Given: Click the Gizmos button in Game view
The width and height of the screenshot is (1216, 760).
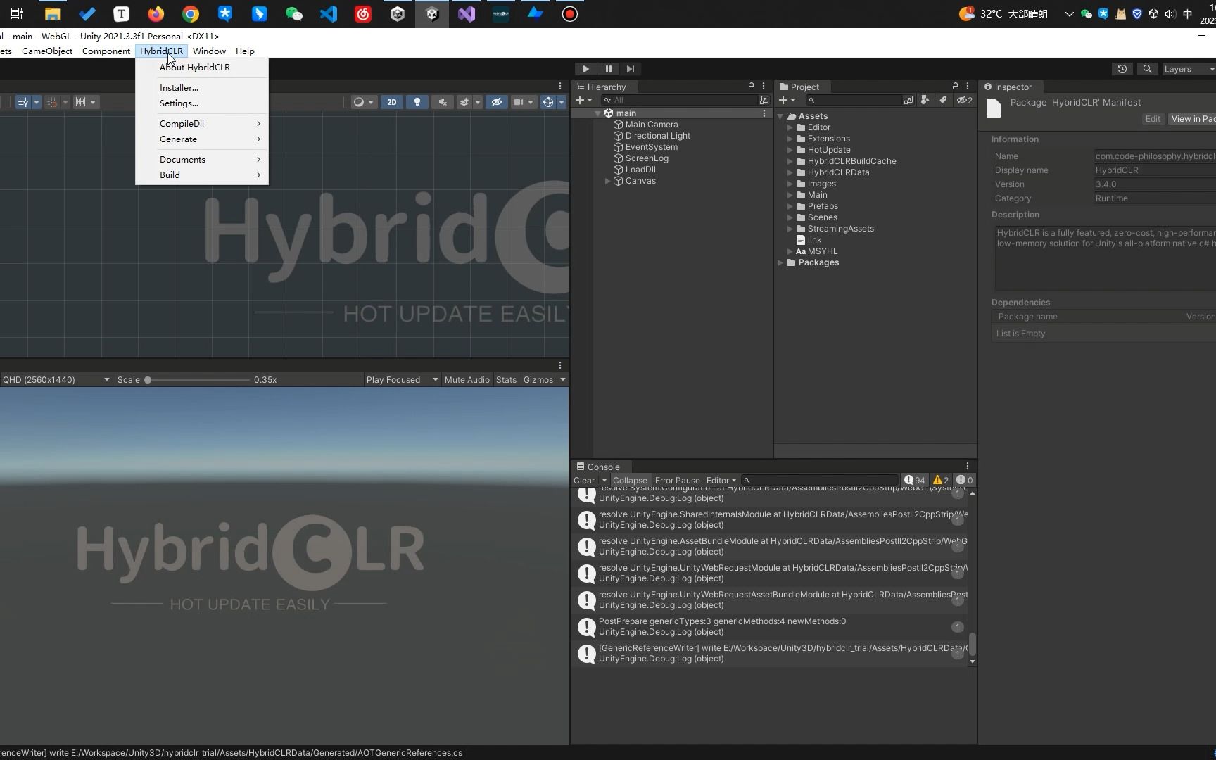Looking at the screenshot, I should pos(538,380).
